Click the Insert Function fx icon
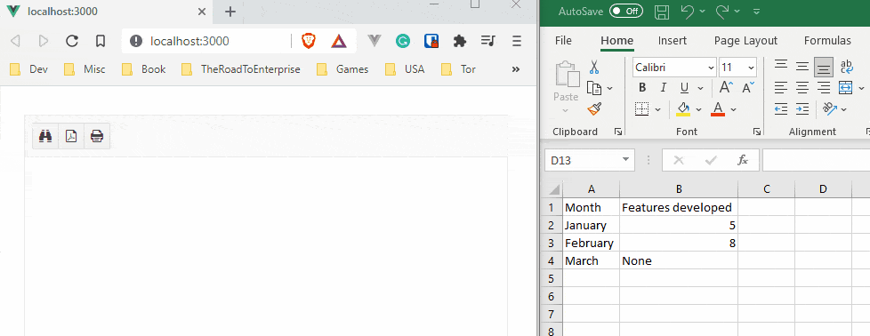870x336 pixels. (x=743, y=160)
